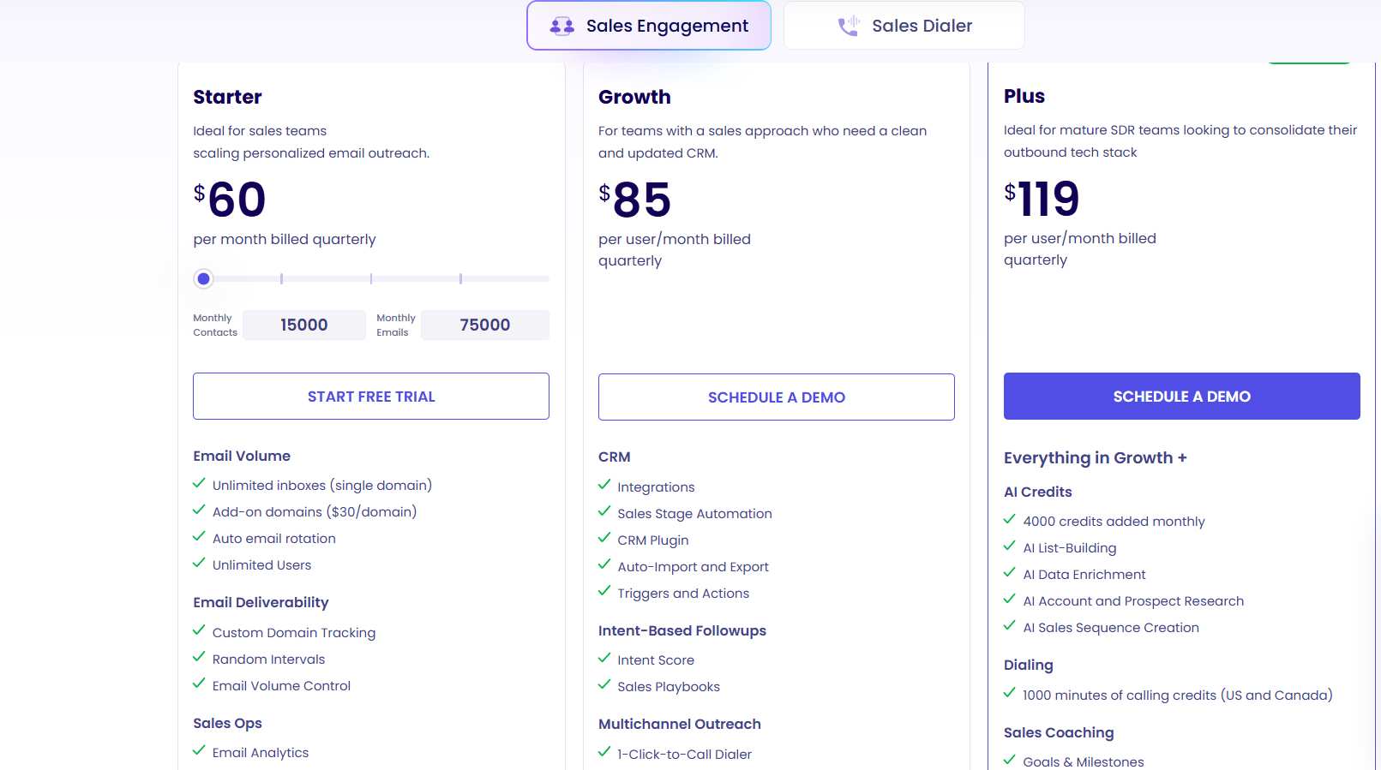Click the checkmark beside Random Intervals
This screenshot has height=770, width=1381.
(199, 657)
